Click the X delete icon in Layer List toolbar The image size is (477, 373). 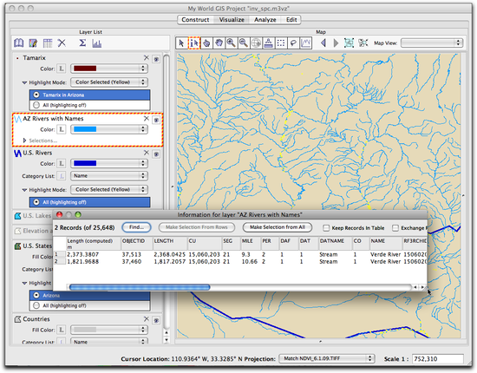(x=62, y=43)
